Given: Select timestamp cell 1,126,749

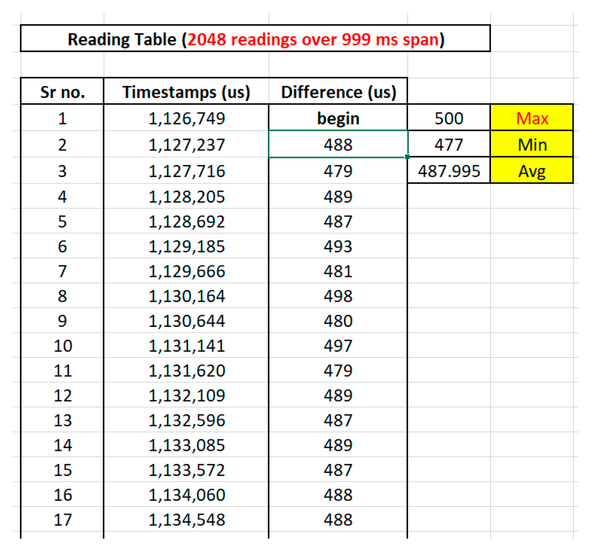Looking at the screenshot, I should pos(186,118).
